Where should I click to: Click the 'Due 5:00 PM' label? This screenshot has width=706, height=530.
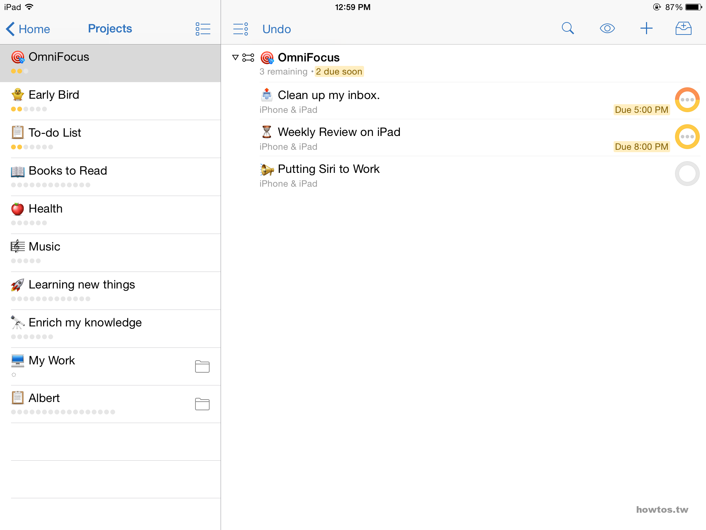pos(642,110)
